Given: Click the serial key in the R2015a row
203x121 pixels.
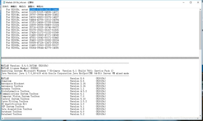Looking at the screenshot, I should click(44, 12).
